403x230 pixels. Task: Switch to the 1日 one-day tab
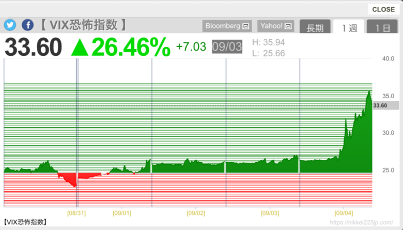[382, 27]
